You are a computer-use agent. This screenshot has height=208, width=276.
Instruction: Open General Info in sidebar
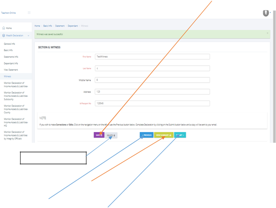(9, 44)
